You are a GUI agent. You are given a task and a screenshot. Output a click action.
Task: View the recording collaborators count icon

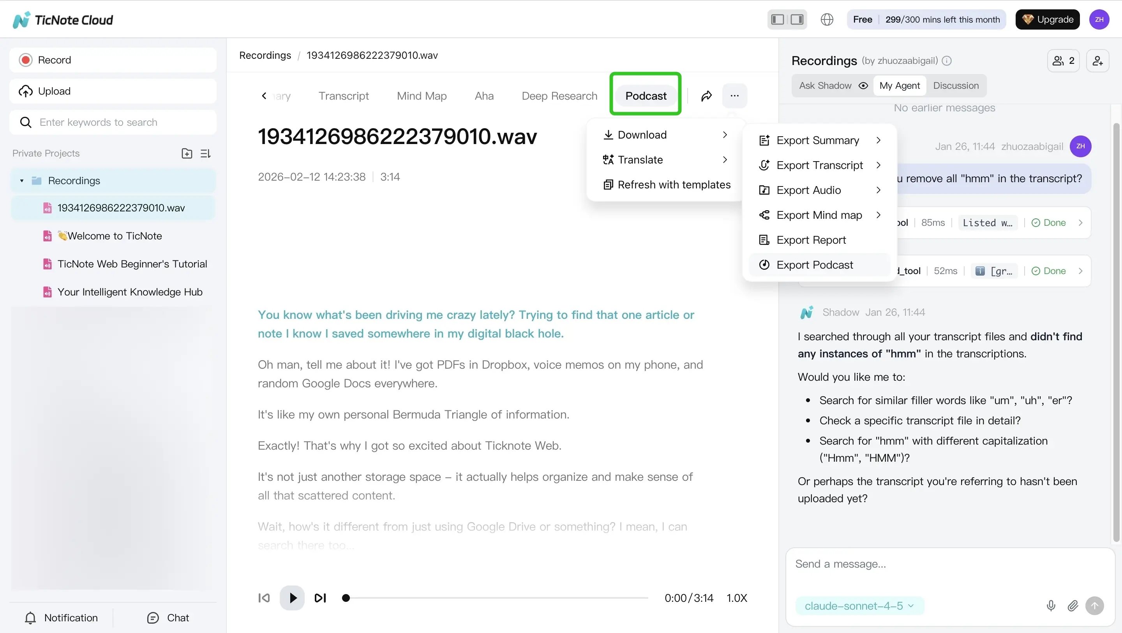[x=1063, y=60]
